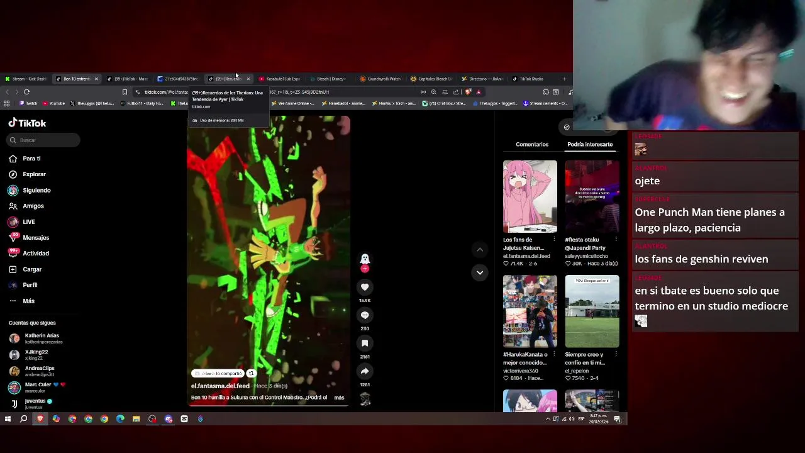Viewport: 805px width, 453px height.
Task: Click the tiktok.com address bar
Action: 277,92
